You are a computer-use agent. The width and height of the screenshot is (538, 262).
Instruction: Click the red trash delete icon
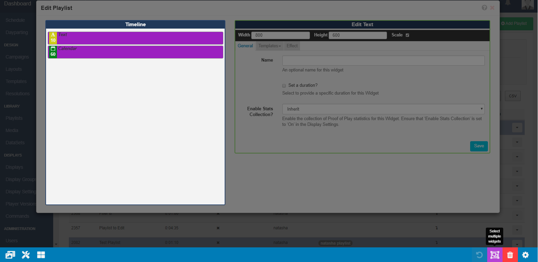[x=510, y=255]
